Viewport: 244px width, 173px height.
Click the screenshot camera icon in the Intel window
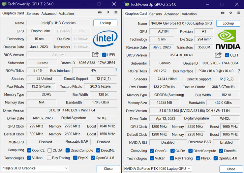100,13
